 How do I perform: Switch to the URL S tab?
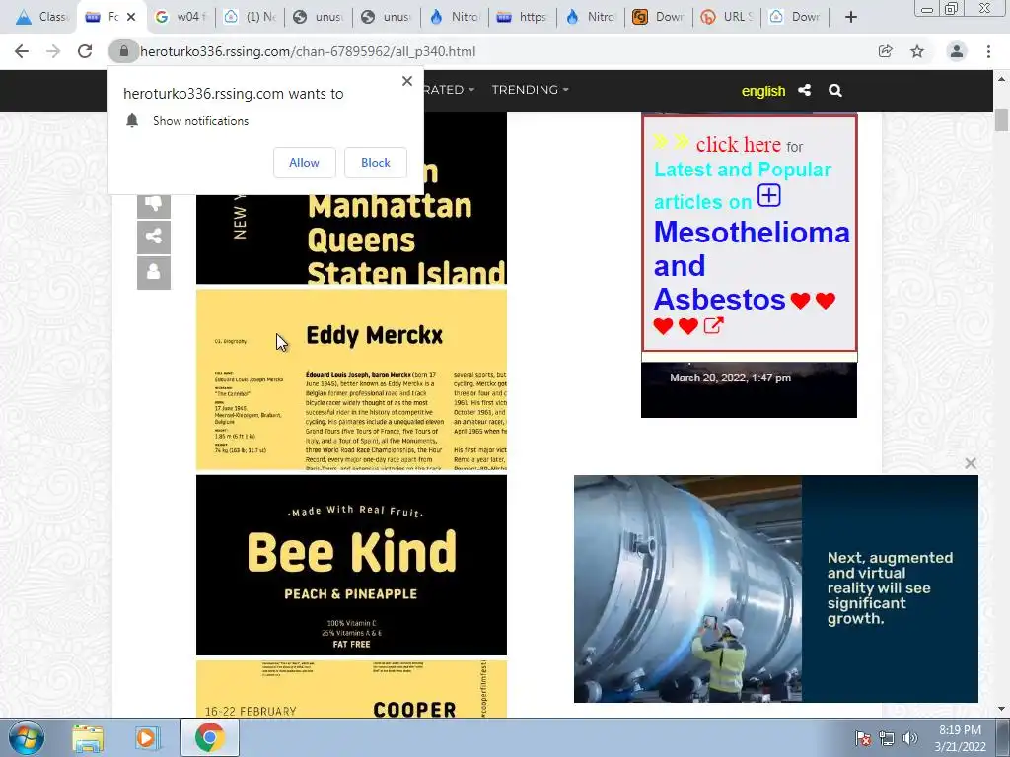pyautogui.click(x=727, y=17)
